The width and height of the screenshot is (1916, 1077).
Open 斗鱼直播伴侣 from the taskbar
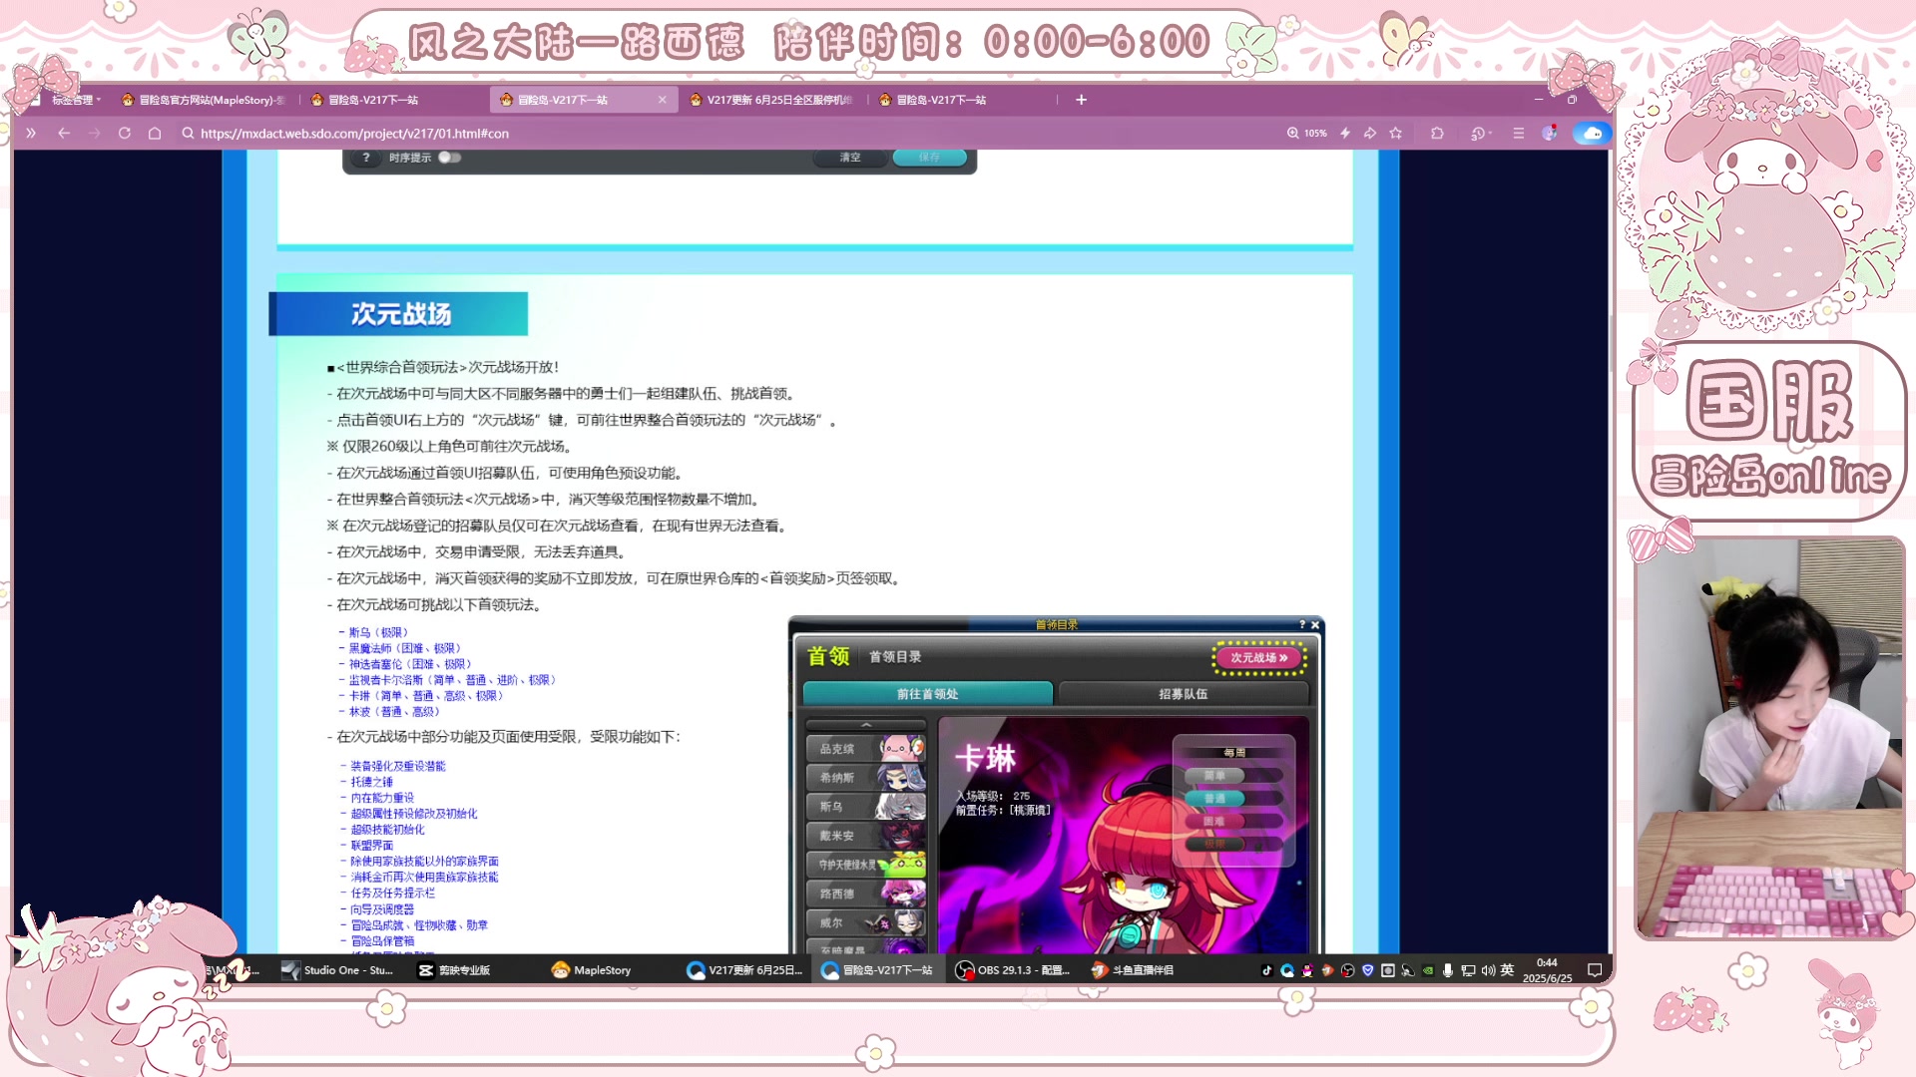click(x=1133, y=970)
